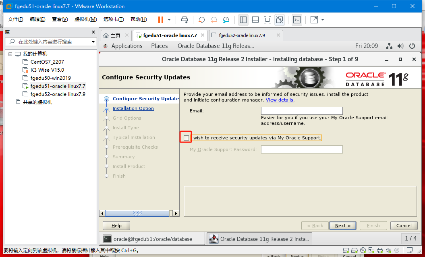425x257 pixels.
Task: Click the steps panel horizontal scrollbar thumb
Action: pyautogui.click(x=137, y=213)
